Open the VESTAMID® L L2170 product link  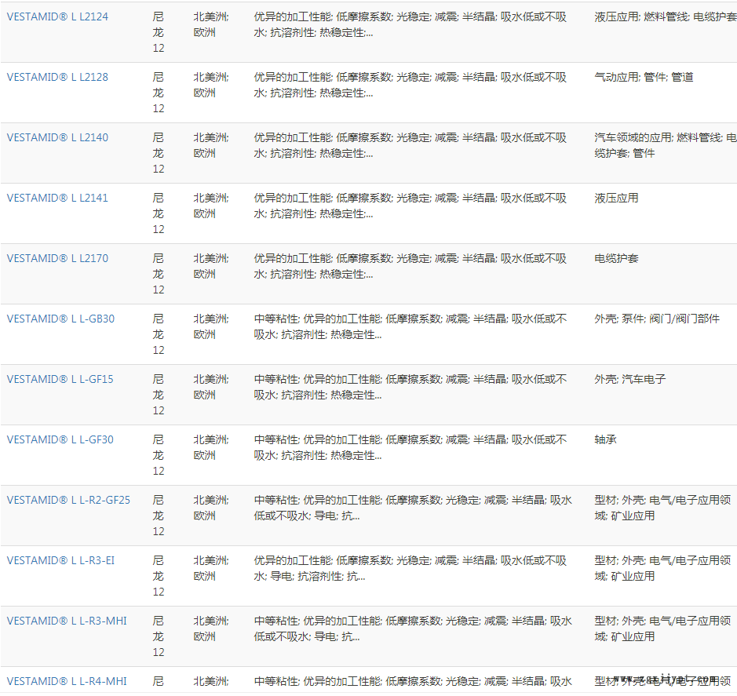57,258
